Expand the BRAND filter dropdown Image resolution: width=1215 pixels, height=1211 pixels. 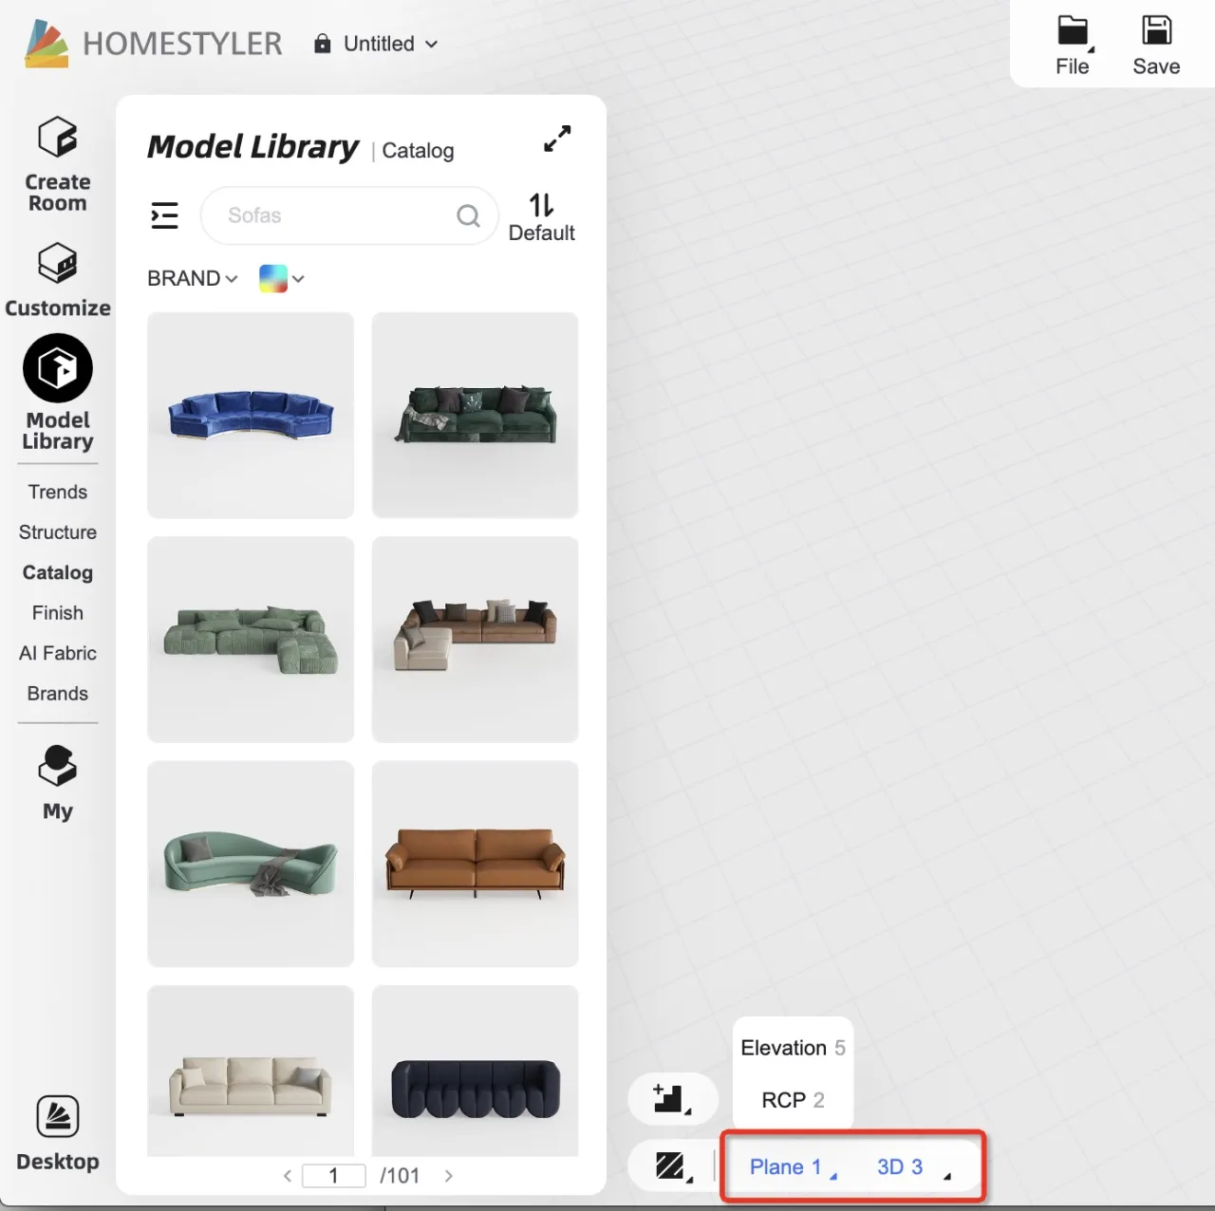tap(192, 278)
